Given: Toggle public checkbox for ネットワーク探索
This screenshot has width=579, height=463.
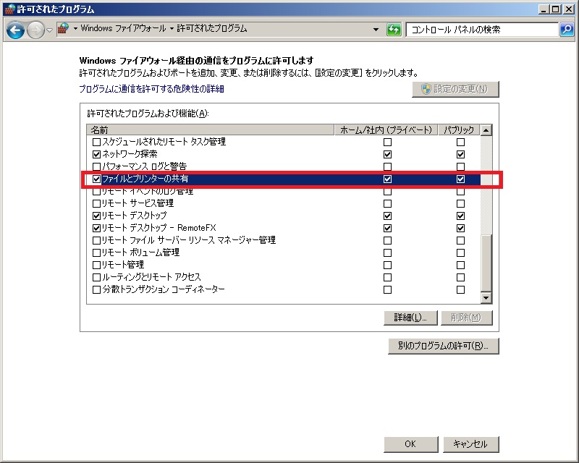Looking at the screenshot, I should click(x=460, y=154).
